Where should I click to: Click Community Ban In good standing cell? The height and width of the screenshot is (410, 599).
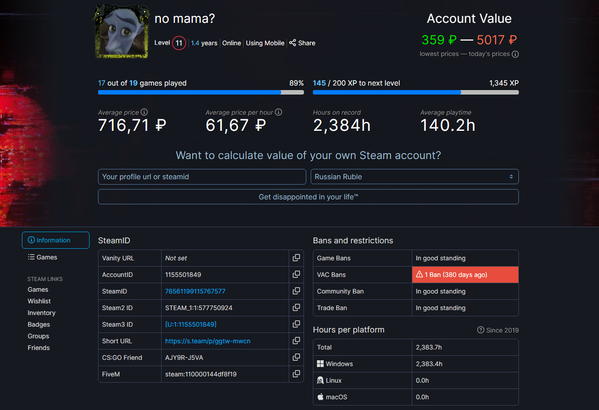(x=465, y=291)
